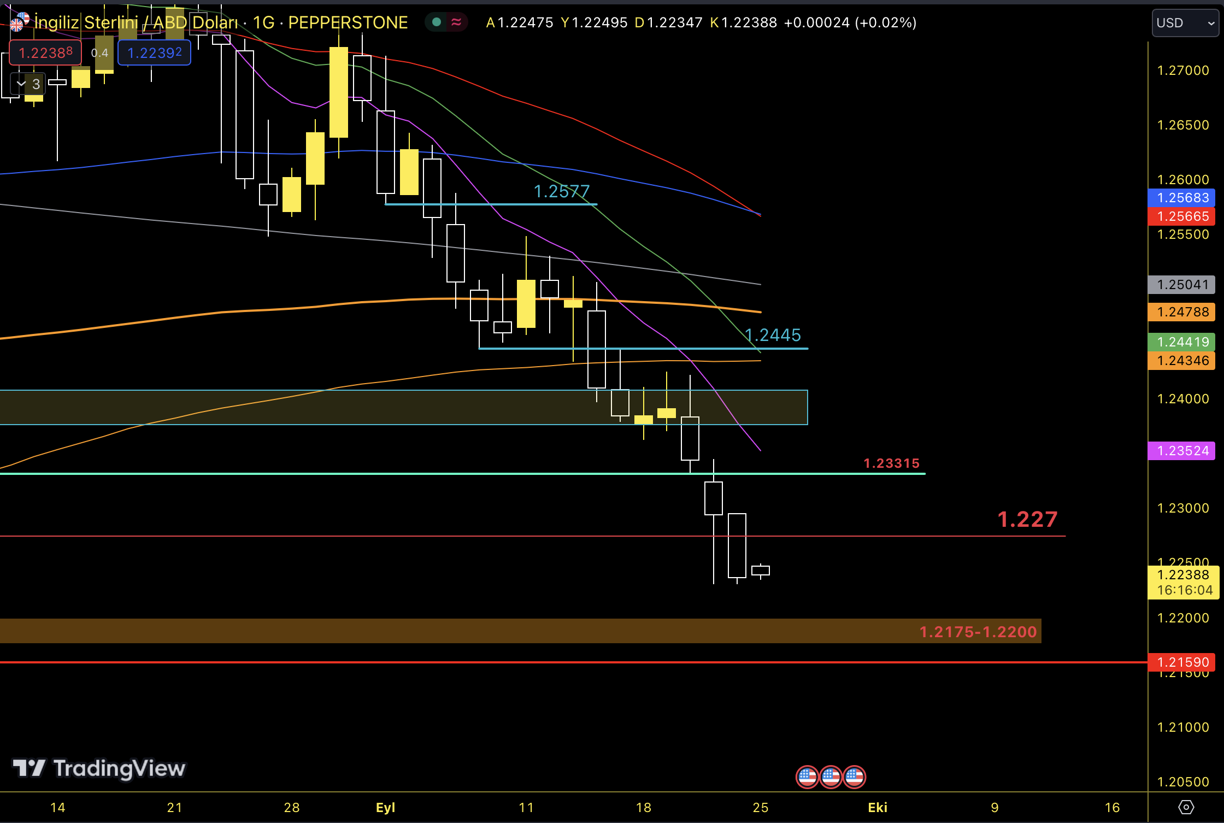
Task: Open chart settings gear icon
Action: (1186, 807)
